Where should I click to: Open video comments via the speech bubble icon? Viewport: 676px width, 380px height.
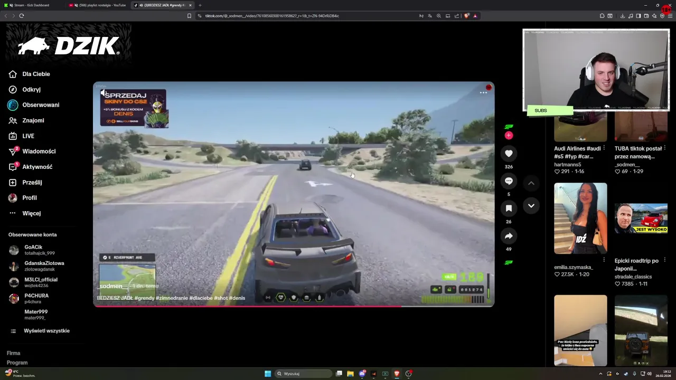pyautogui.click(x=509, y=181)
